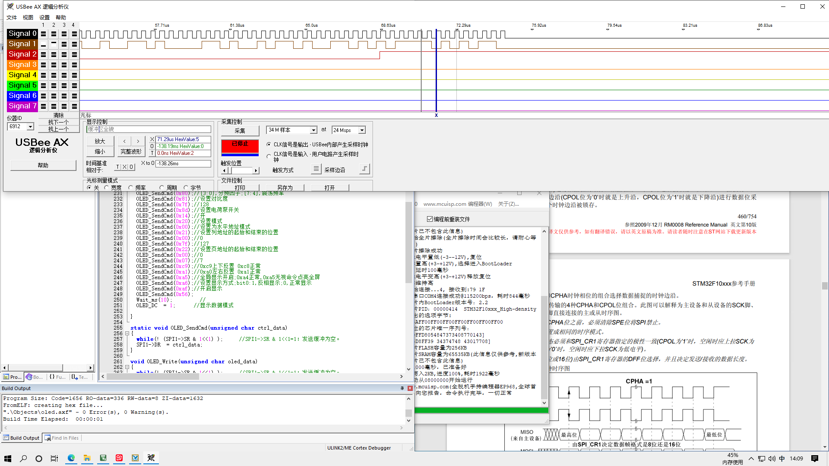The height and width of the screenshot is (466, 829).
Task: Open the 文件 menu
Action: (x=12, y=18)
